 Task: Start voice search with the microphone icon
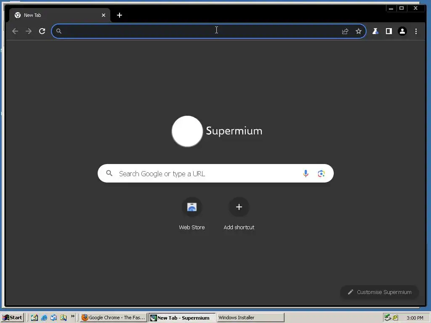[306, 174]
